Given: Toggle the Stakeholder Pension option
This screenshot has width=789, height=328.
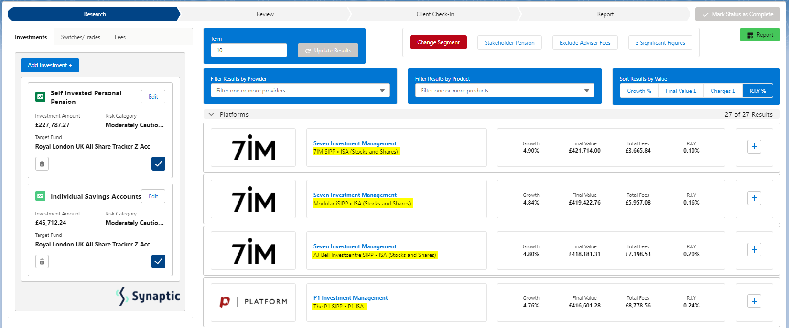Looking at the screenshot, I should [509, 42].
